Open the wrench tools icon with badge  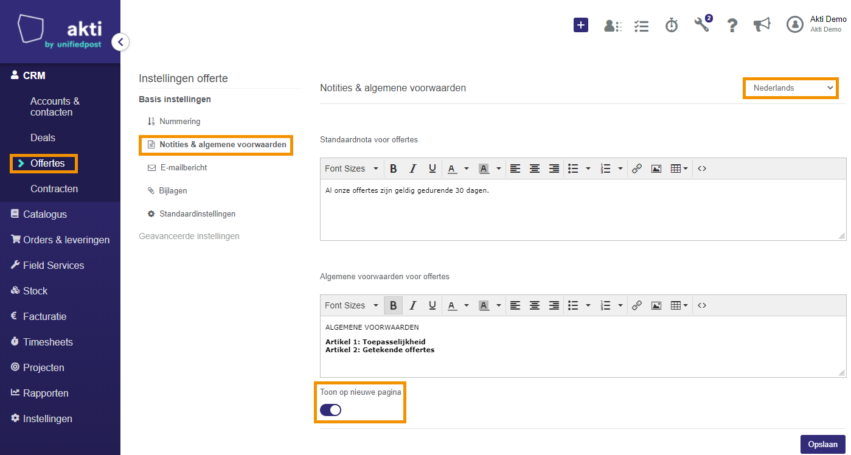pos(702,24)
